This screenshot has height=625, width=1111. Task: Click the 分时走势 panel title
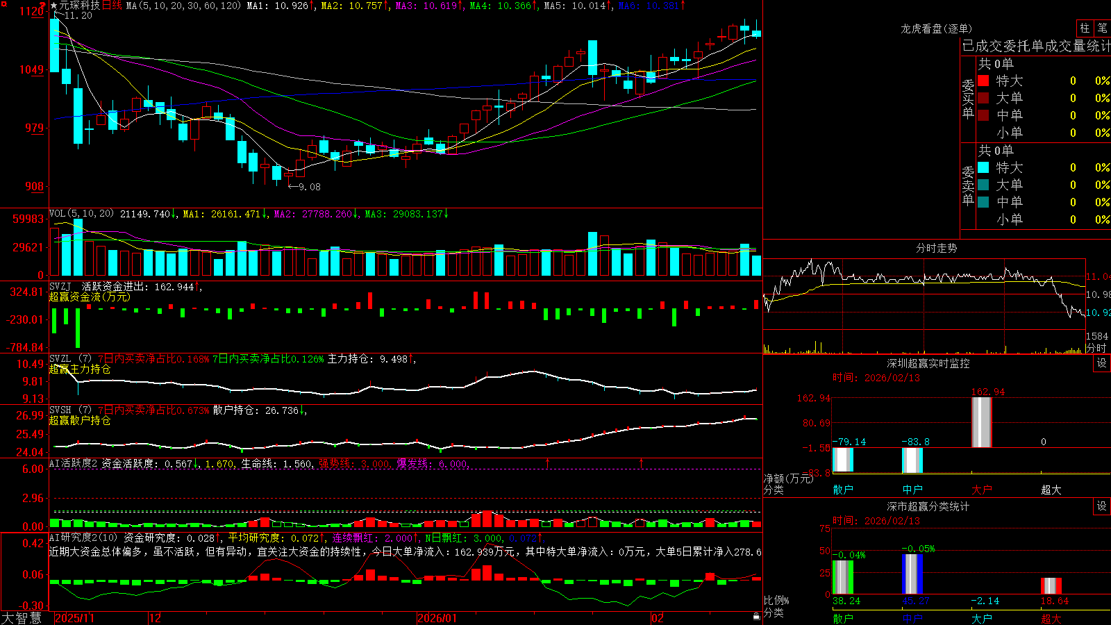coord(936,248)
